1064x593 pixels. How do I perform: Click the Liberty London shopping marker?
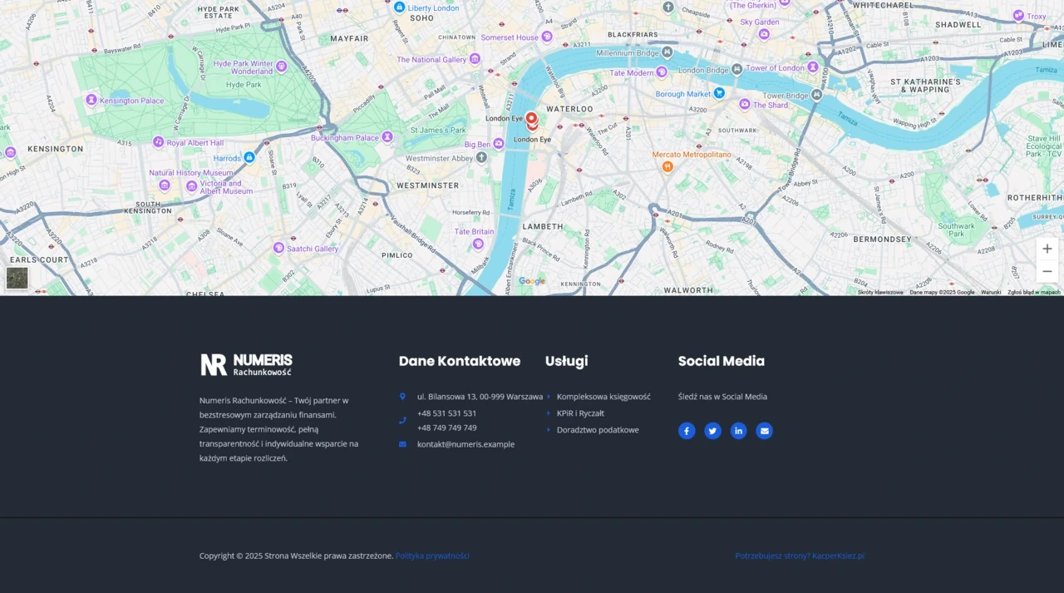point(399,7)
